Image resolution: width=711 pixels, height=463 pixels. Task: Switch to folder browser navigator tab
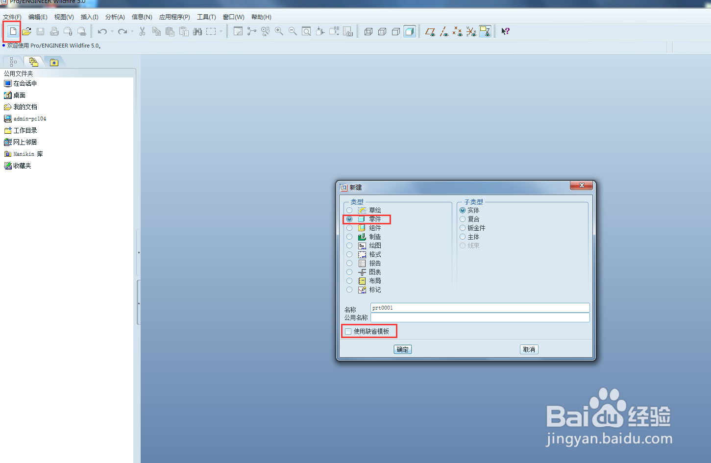pos(33,62)
